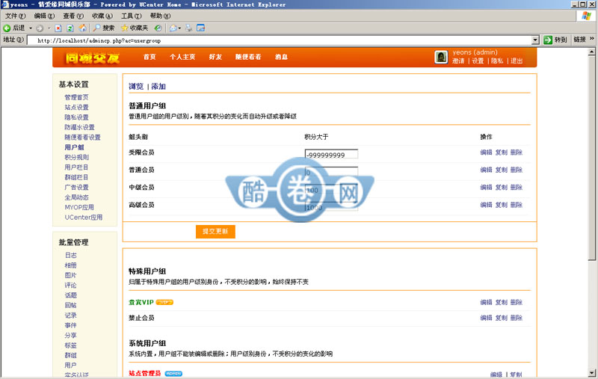Open 站点设置 in the sidebar
The height and width of the screenshot is (379, 598).
[x=76, y=108]
